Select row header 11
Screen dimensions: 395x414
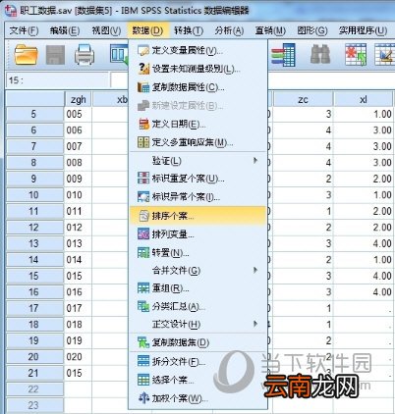tap(34, 211)
